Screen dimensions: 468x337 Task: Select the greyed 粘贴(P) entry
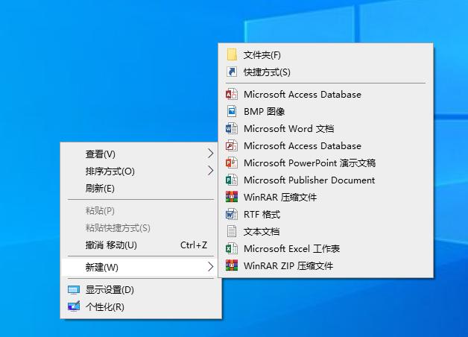click(x=141, y=211)
